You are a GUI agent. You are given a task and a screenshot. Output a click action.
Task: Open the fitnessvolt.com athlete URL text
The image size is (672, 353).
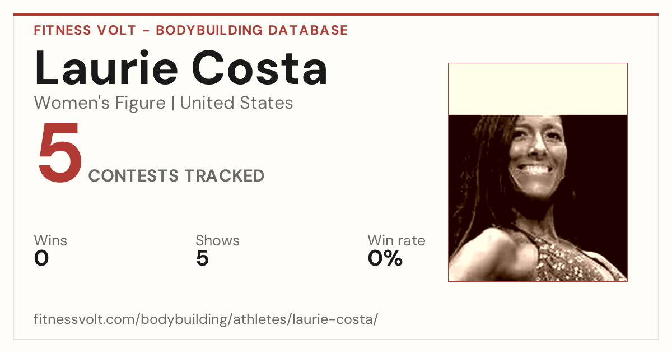coord(206,320)
